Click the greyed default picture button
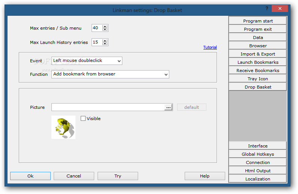298x194 pixels. point(191,107)
